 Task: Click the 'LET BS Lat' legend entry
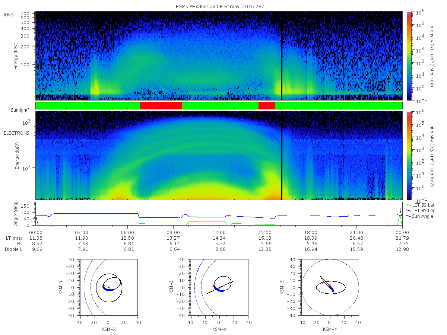(421, 205)
